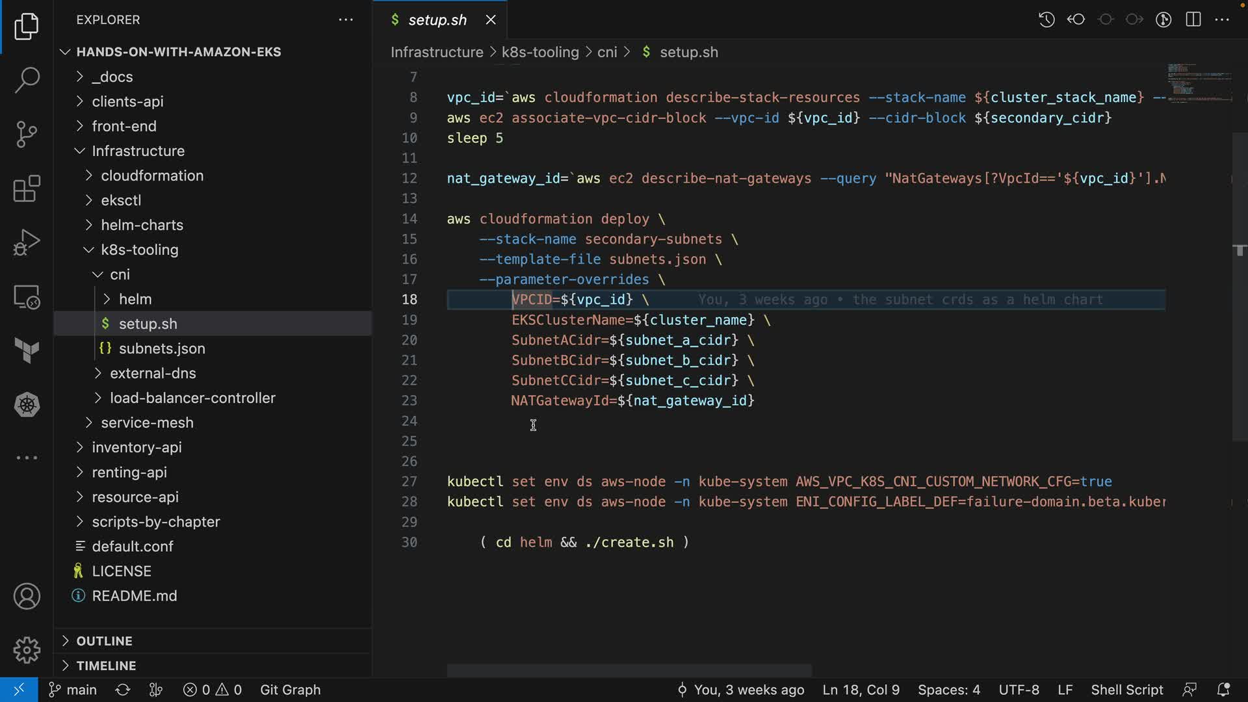Select the setup.sh editor tab
This screenshot has height=702, width=1248.
point(437,20)
